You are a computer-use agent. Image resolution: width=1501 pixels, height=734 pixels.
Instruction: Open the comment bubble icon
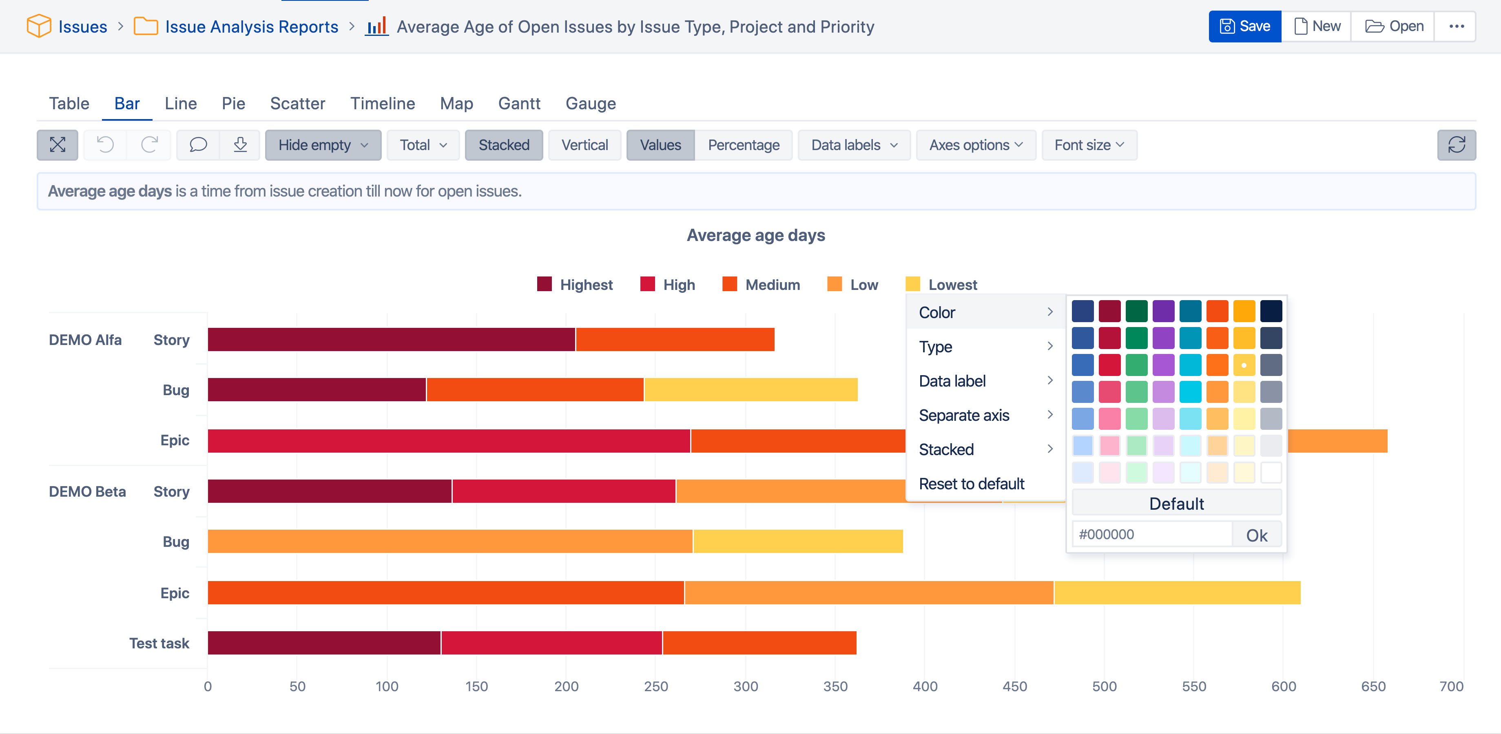click(198, 145)
